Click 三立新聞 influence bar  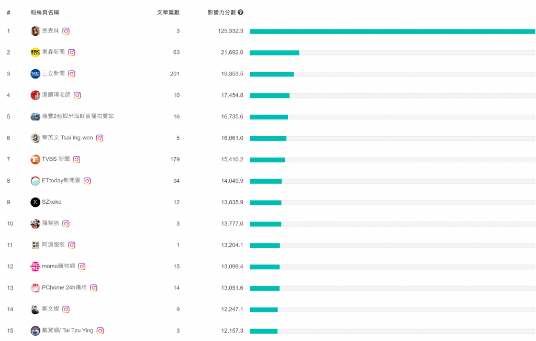click(x=272, y=74)
